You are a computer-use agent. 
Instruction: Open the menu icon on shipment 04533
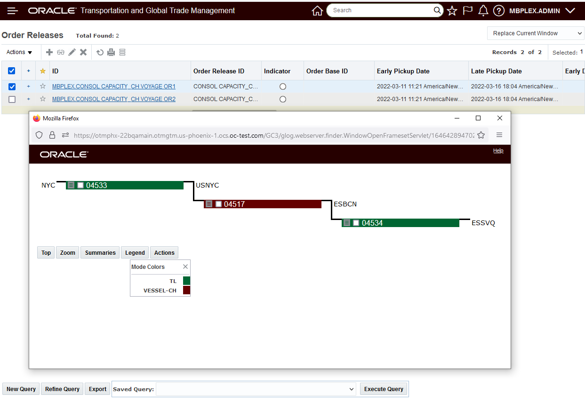(71, 185)
